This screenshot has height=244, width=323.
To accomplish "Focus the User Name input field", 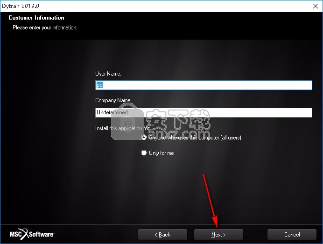I will click(204, 85).
